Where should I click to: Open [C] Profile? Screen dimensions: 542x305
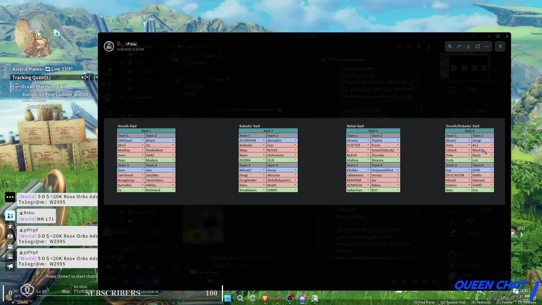coord(504,302)
